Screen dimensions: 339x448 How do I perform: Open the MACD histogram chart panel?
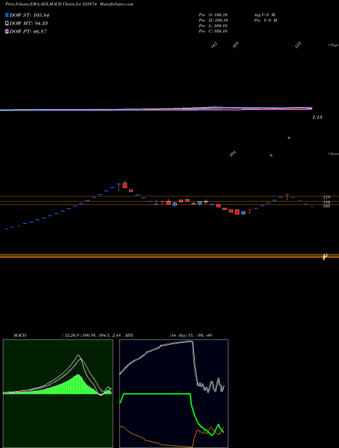[58, 394]
